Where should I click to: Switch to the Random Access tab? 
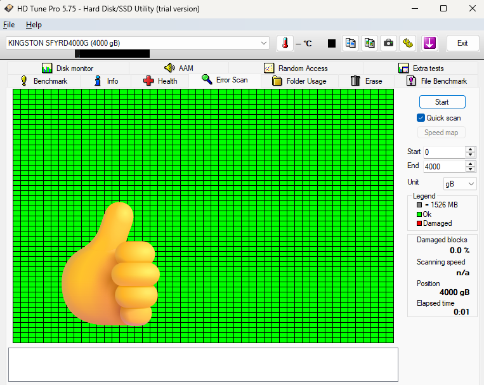(x=296, y=69)
